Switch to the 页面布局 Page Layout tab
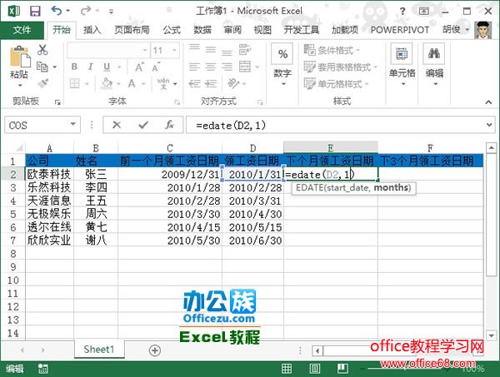This screenshot has height=377, width=500. 132,30
